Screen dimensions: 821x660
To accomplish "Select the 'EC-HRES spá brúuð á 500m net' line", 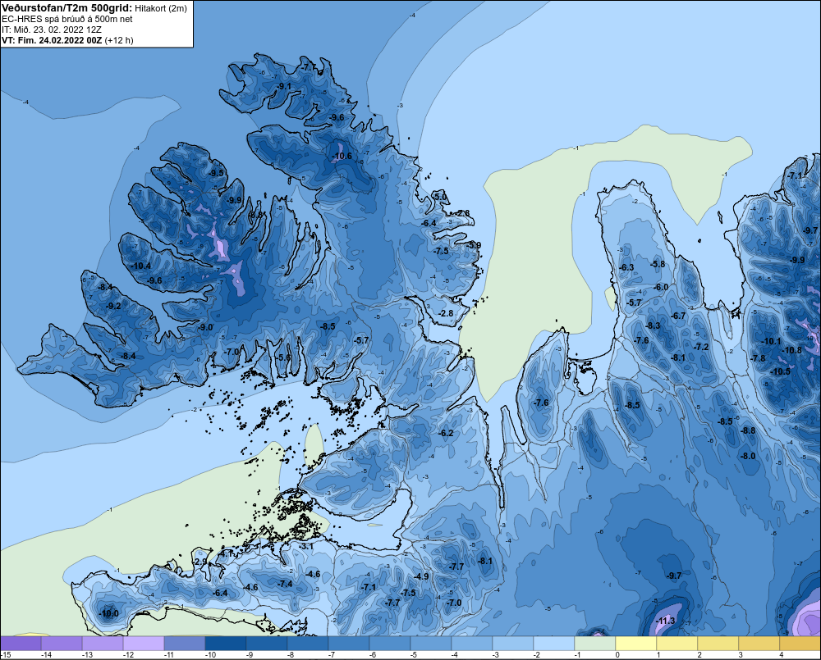I will tap(67, 19).
